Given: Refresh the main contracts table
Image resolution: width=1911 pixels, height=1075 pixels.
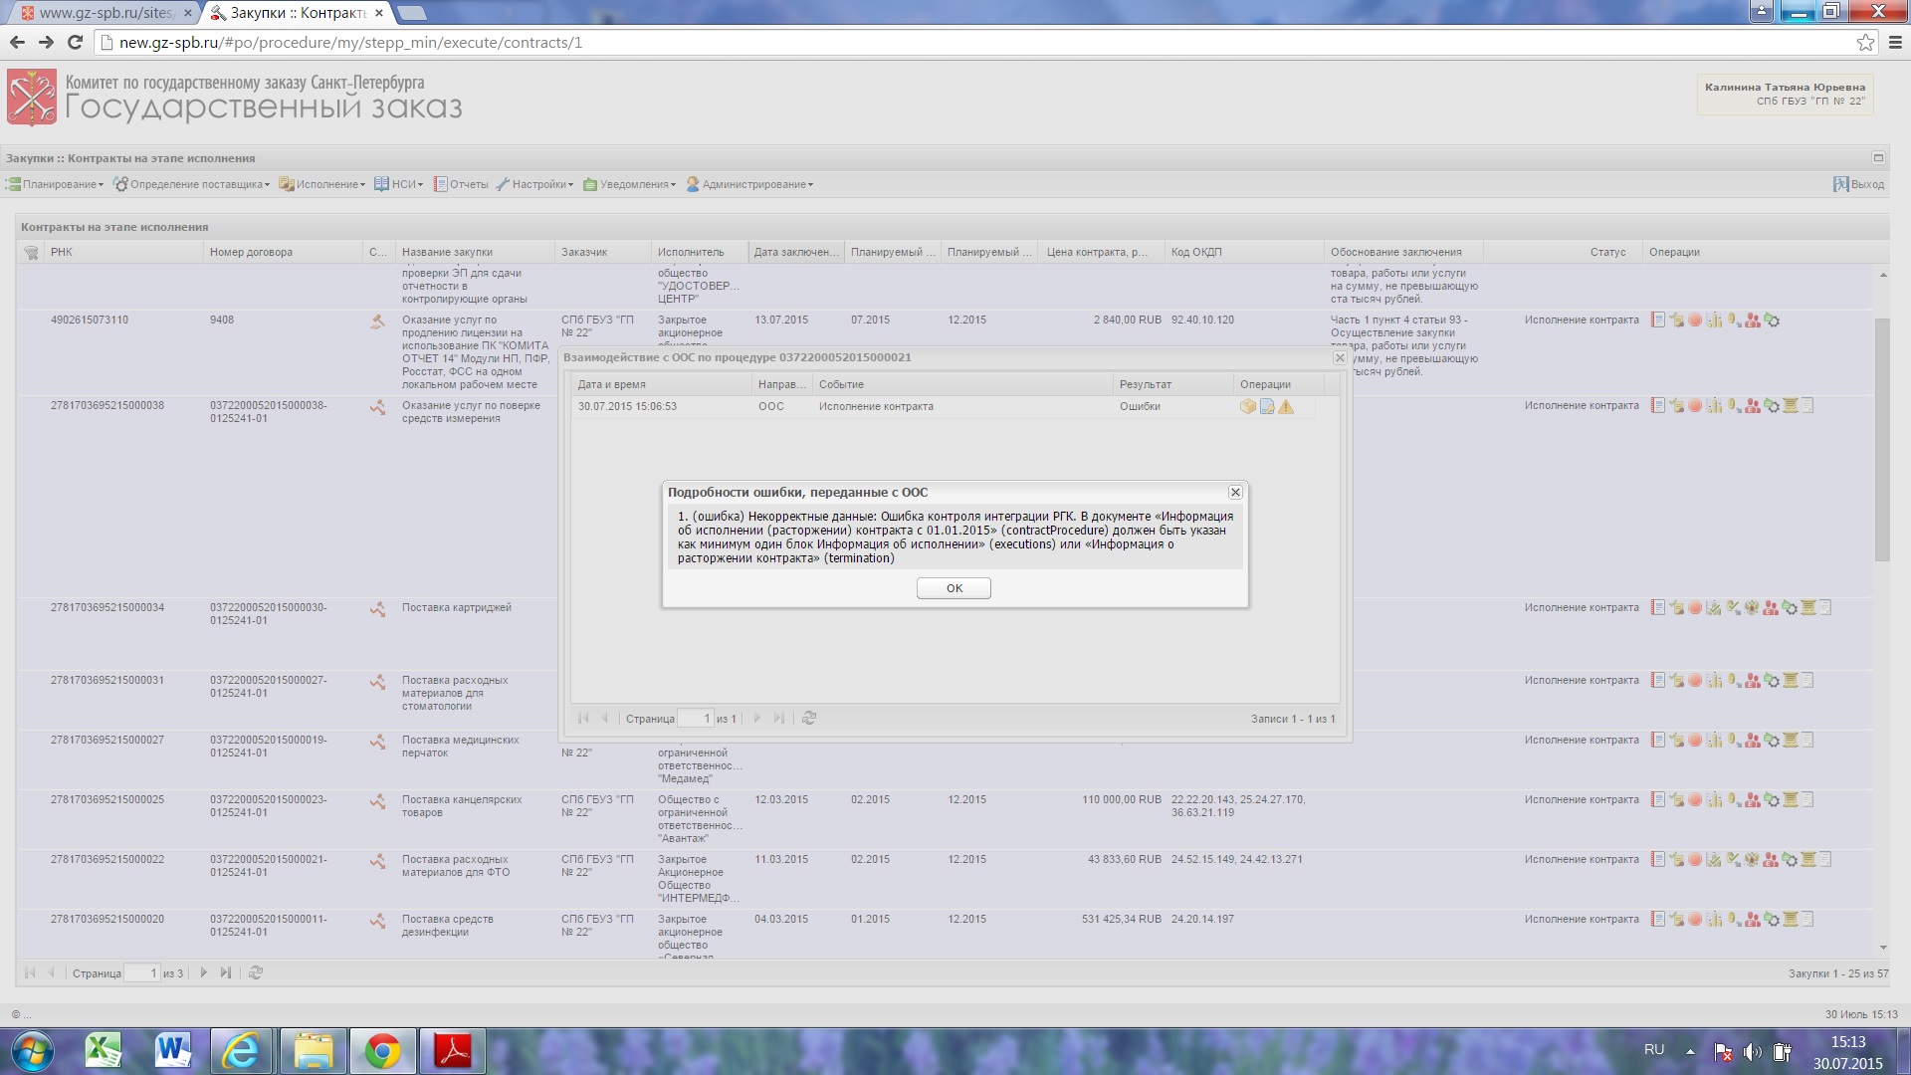Looking at the screenshot, I should (x=255, y=972).
